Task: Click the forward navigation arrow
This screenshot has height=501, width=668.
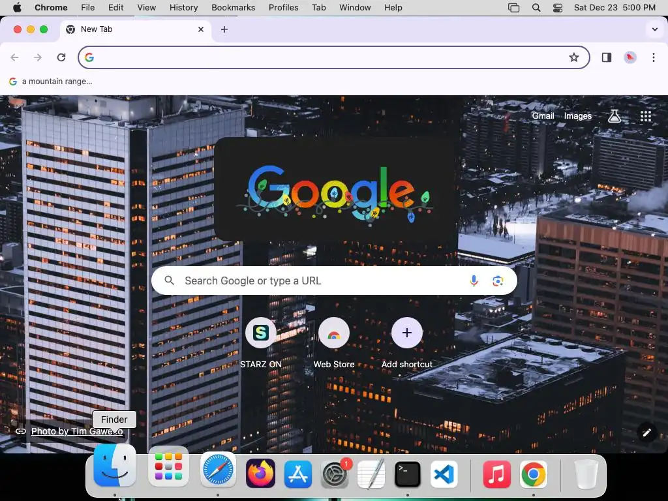Action: click(38, 57)
